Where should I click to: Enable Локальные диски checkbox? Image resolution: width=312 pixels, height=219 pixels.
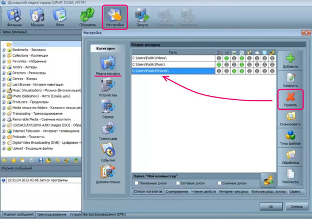click(136, 183)
